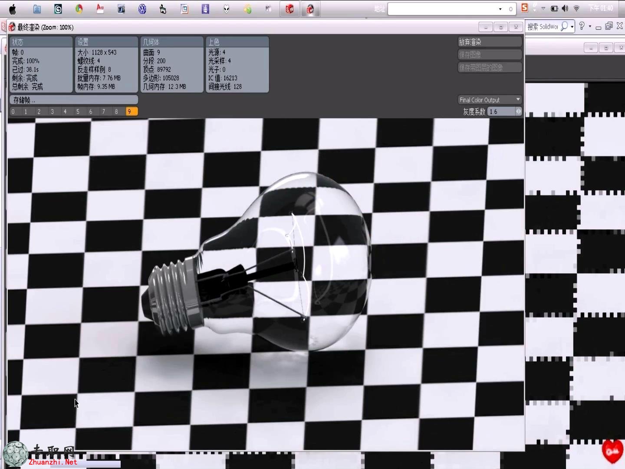
Task: Open the blue folder icon in top bar
Action: tap(37, 9)
